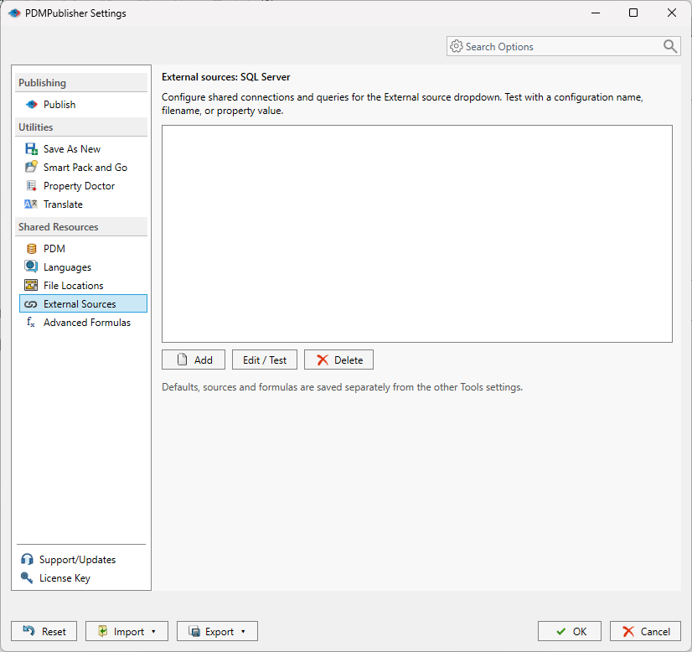
Task: Click the Smart Pack and Go icon
Action: point(31,168)
